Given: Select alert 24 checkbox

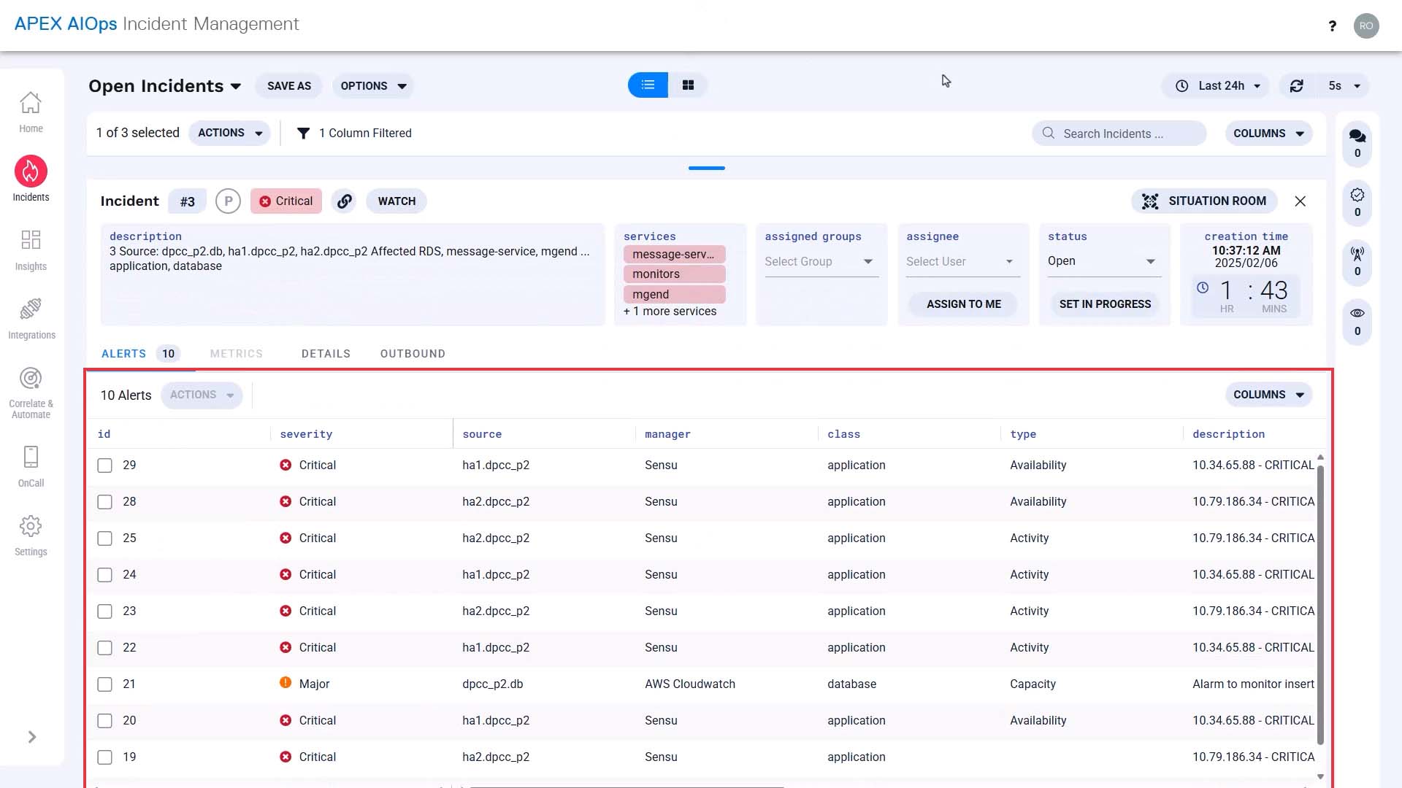Looking at the screenshot, I should click(x=105, y=575).
